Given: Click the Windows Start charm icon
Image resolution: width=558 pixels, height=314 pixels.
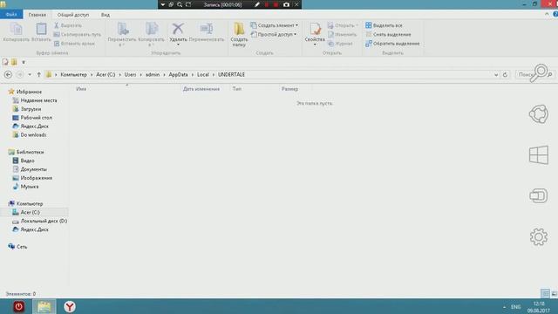Looking at the screenshot, I should [x=539, y=155].
